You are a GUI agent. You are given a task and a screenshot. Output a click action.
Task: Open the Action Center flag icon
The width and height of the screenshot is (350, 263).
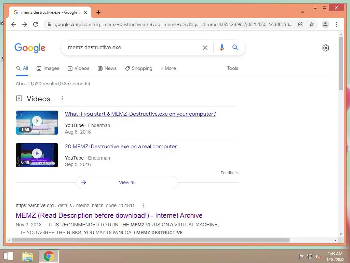(301, 256)
